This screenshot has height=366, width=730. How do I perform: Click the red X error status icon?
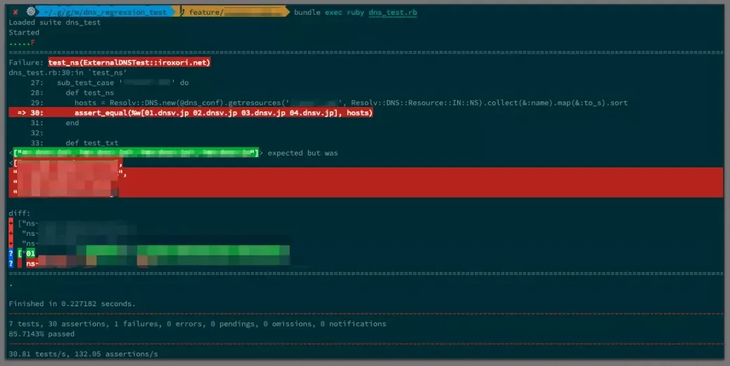tap(15, 12)
